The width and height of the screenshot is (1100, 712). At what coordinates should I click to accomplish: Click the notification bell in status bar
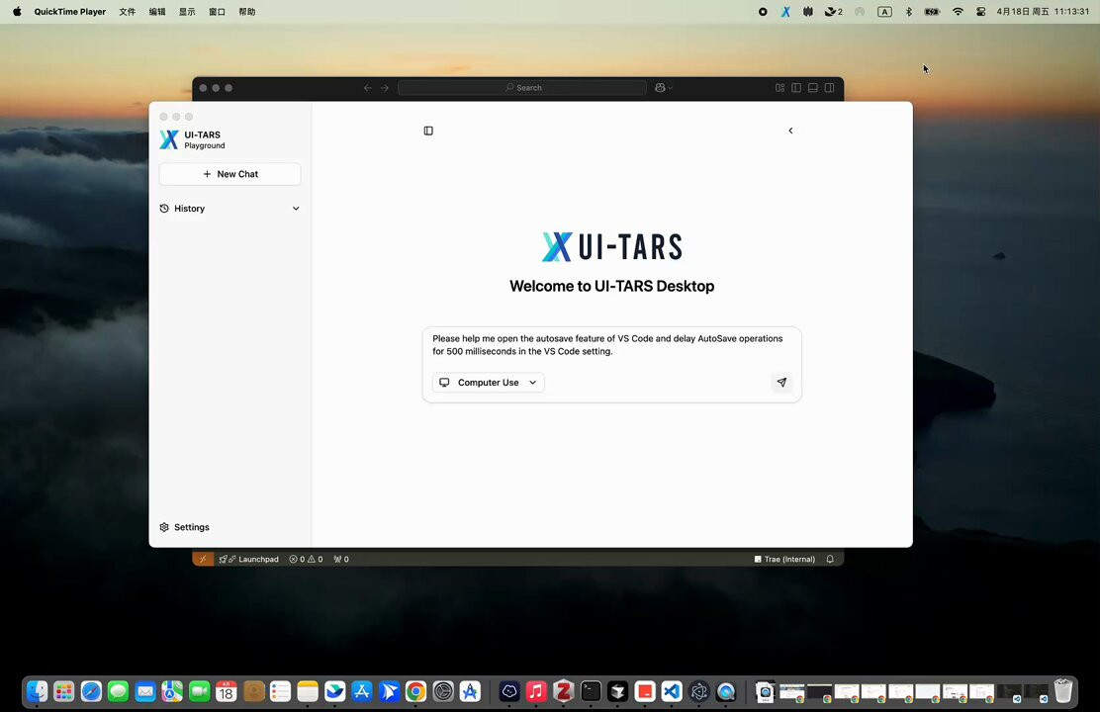[830, 559]
